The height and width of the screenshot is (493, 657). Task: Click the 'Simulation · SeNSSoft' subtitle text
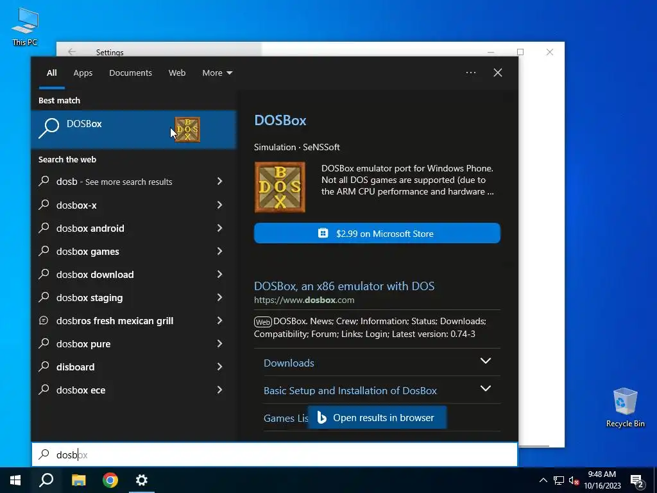pos(296,147)
